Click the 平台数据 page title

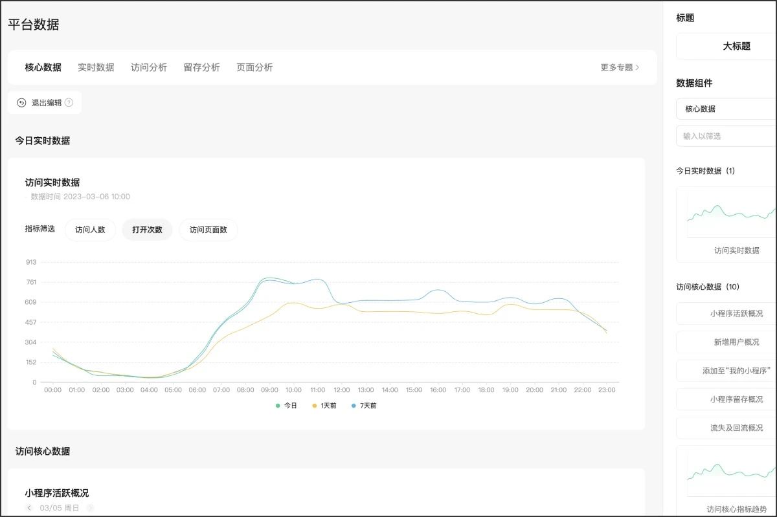click(x=34, y=25)
